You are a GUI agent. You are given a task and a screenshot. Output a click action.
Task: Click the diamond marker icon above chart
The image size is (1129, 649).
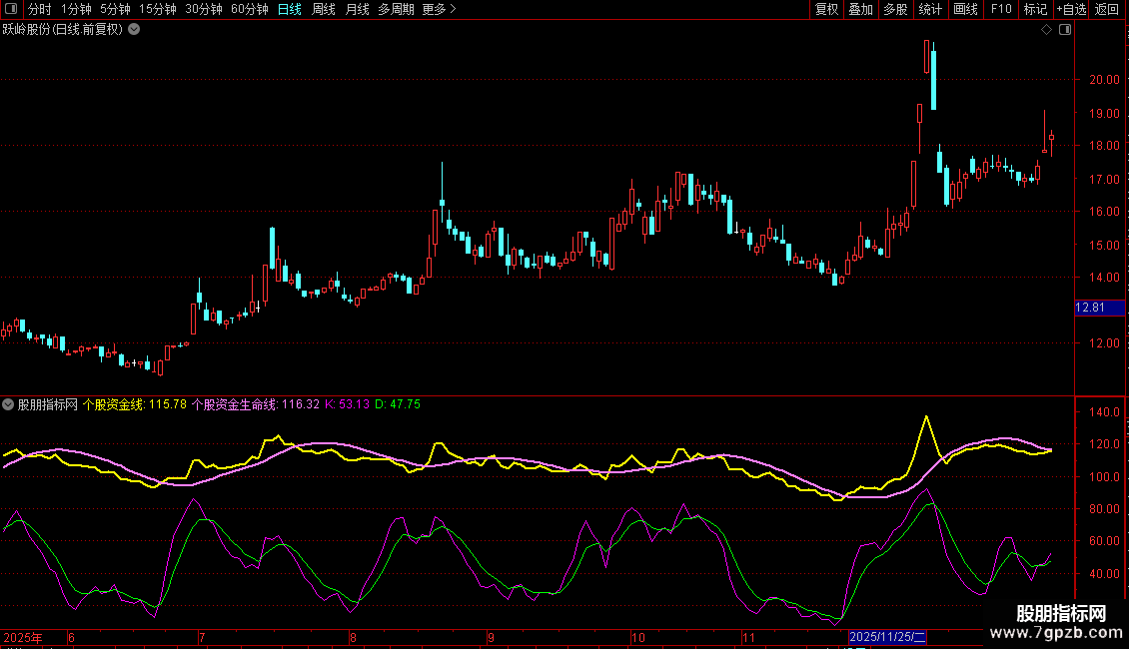coord(1046,30)
